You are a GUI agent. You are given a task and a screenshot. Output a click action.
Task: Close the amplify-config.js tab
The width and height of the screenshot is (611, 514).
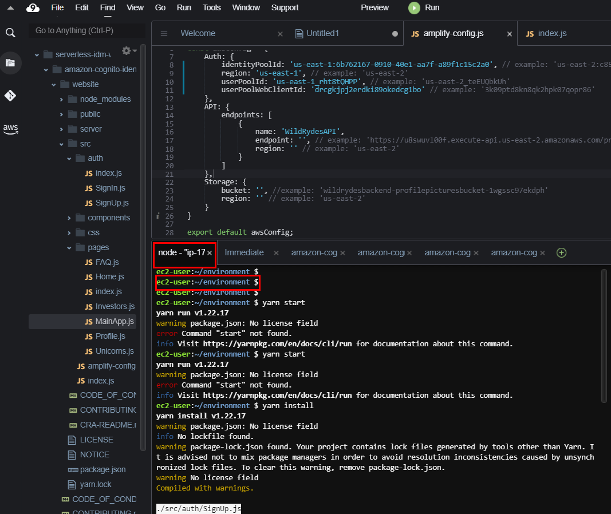(x=509, y=34)
